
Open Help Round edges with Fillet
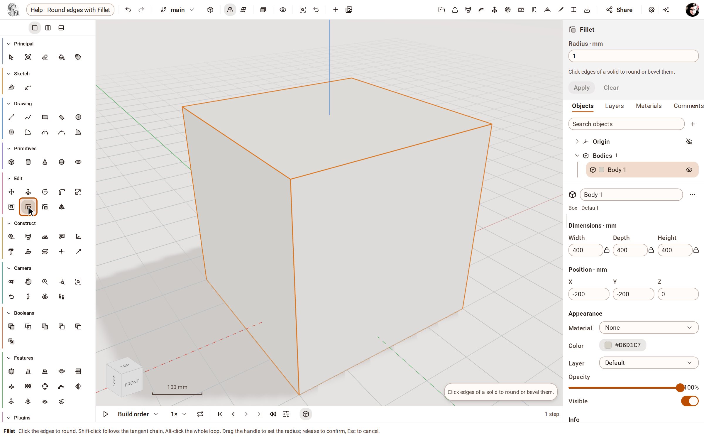coord(70,10)
